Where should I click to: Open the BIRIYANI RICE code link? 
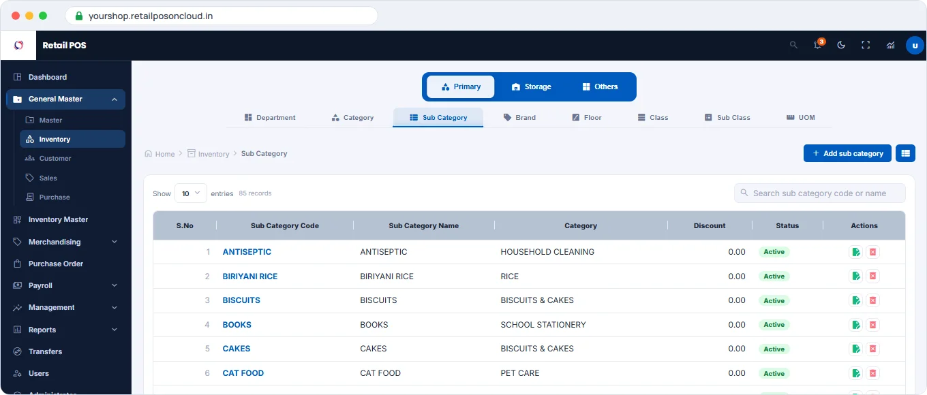(x=250, y=276)
